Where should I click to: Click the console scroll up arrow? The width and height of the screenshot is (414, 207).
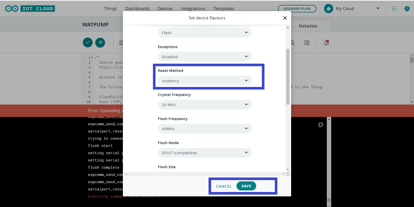tap(329, 119)
